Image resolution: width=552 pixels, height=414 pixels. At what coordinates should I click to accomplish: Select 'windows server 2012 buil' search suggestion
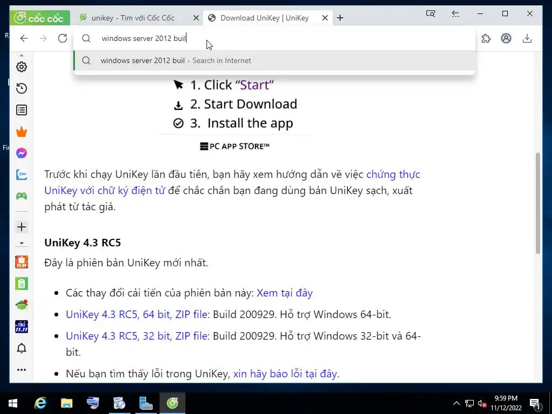(x=274, y=60)
